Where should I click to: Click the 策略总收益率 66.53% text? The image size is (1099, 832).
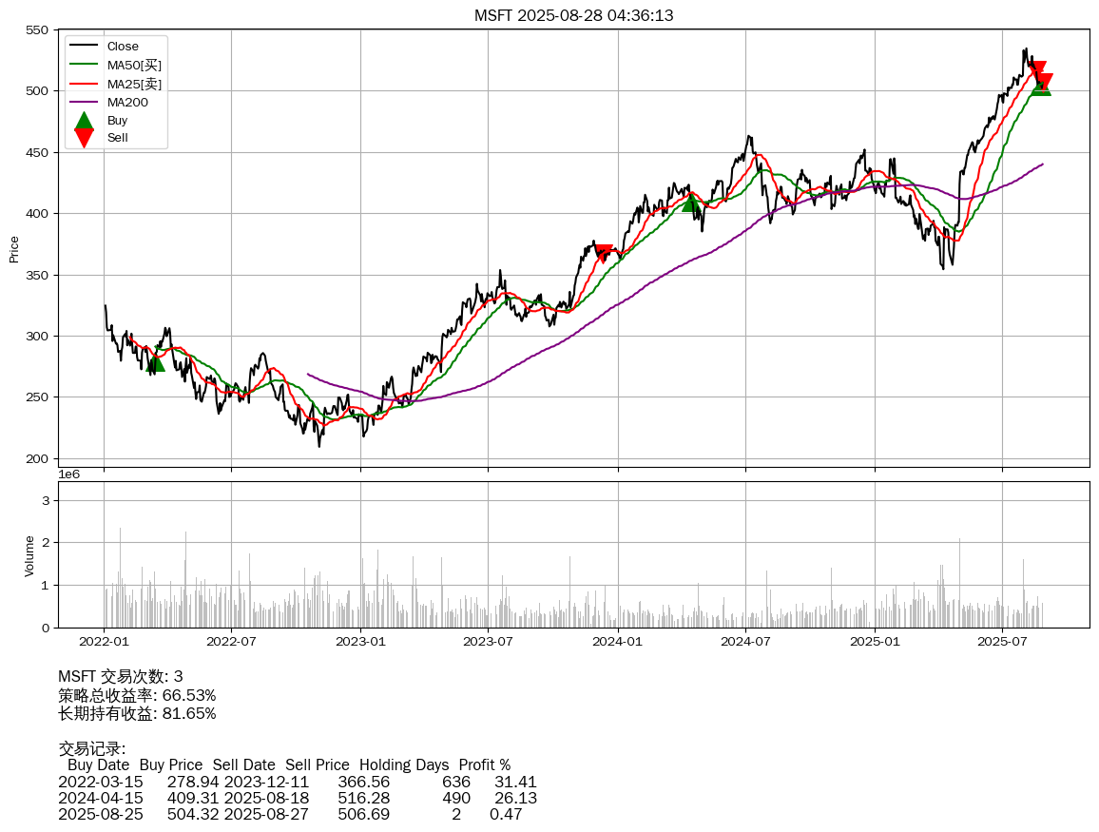click(137, 695)
